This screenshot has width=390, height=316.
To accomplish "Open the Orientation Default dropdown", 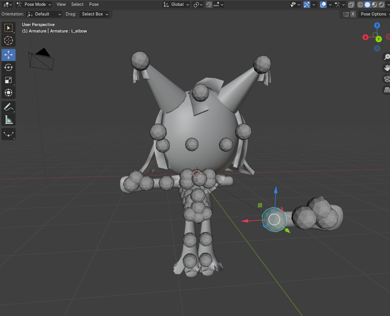I will pos(44,14).
